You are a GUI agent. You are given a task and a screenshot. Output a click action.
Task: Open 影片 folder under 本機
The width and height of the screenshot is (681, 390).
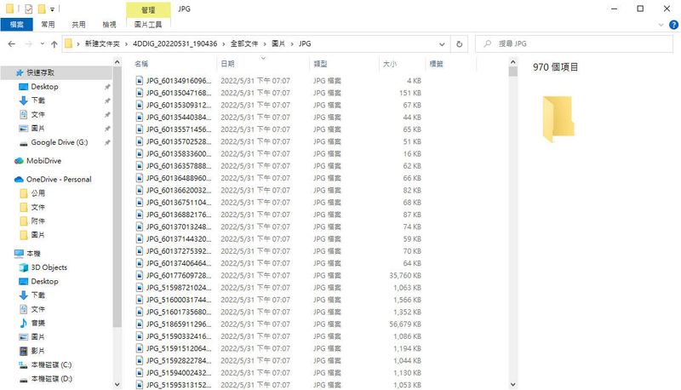pos(37,351)
